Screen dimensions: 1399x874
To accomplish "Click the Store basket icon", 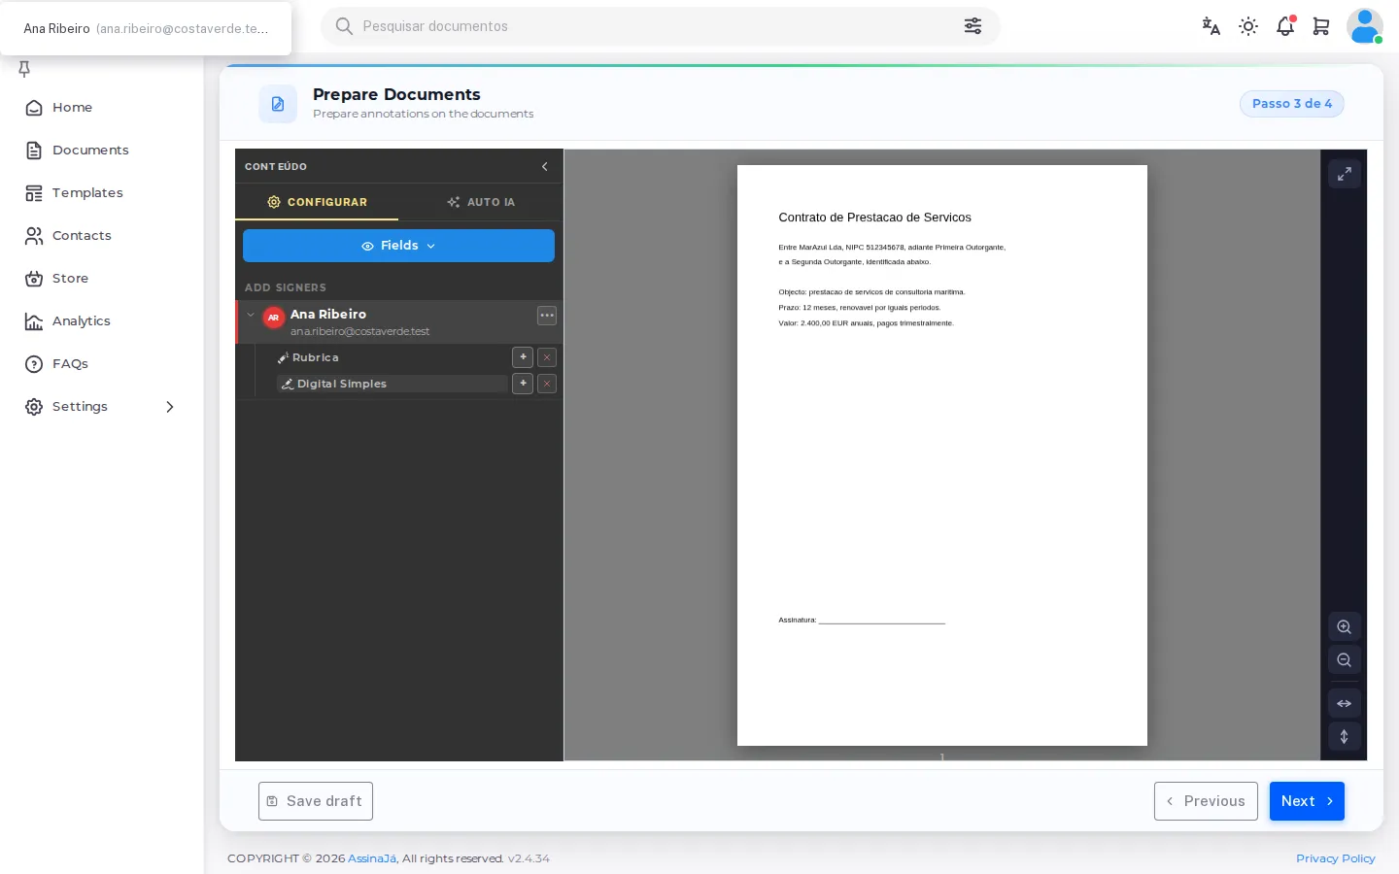I will pos(34,279).
